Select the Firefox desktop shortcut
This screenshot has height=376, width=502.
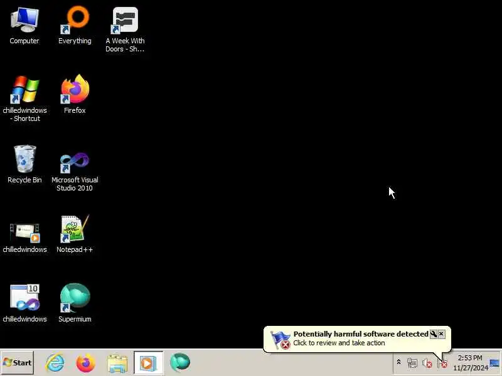[x=75, y=95]
